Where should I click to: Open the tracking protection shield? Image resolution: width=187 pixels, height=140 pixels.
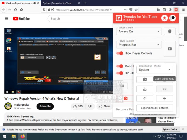pos(44,10)
